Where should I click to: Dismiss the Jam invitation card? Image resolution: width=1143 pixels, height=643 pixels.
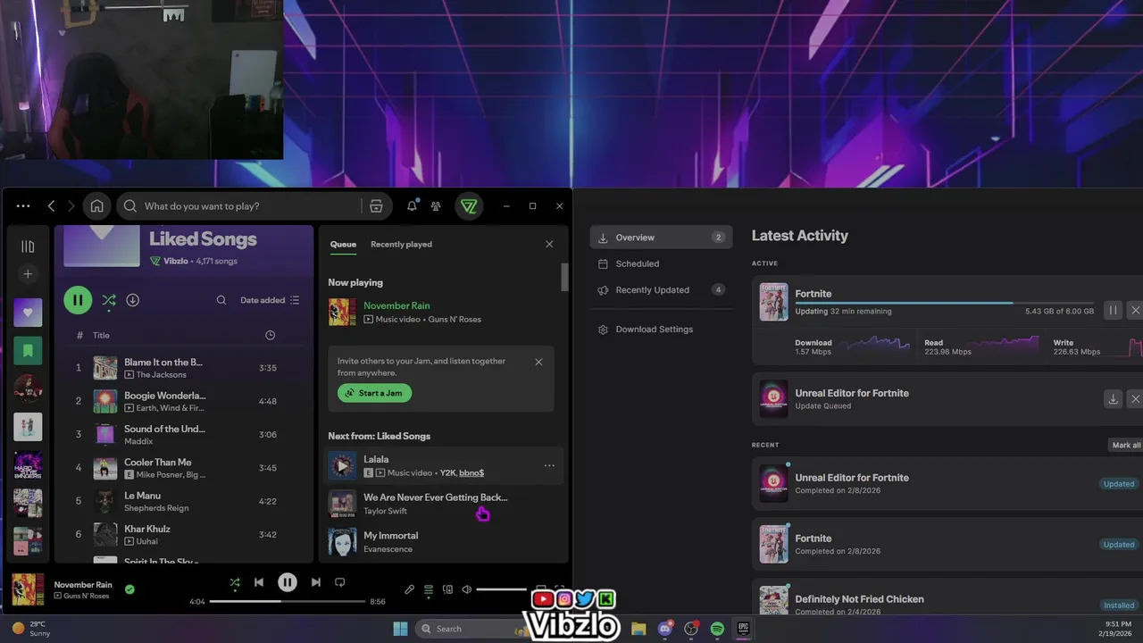click(x=538, y=362)
